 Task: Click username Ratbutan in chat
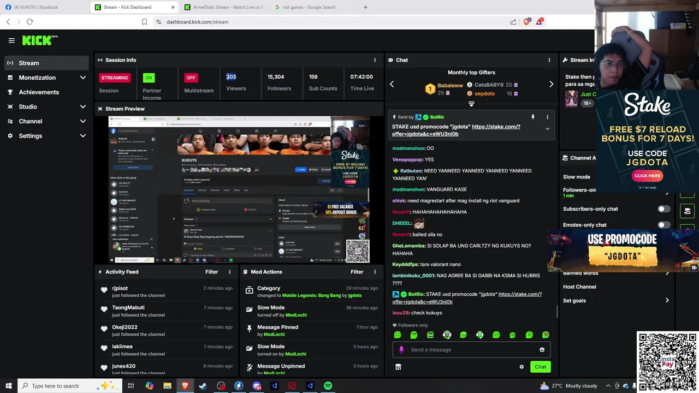click(x=411, y=171)
